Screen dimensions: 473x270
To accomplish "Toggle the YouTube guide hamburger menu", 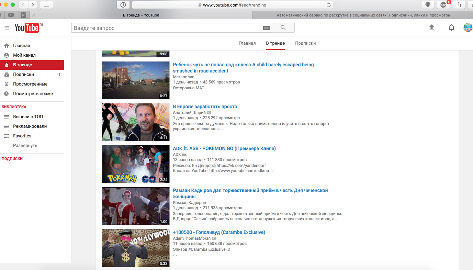I will (7, 28).
